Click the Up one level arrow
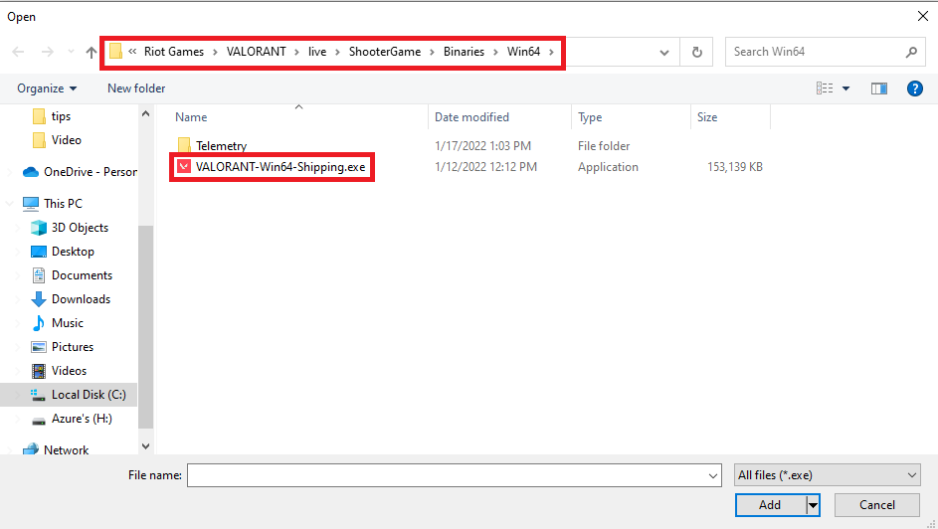 [x=93, y=52]
